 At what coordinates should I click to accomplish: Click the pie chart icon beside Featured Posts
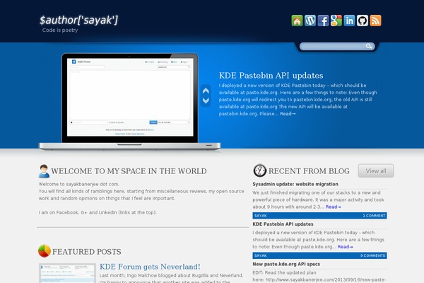click(45, 250)
